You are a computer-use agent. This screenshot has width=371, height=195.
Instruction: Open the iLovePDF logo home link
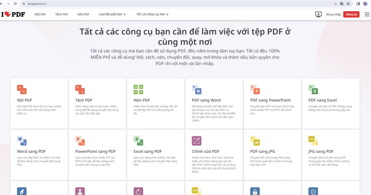(x=13, y=14)
